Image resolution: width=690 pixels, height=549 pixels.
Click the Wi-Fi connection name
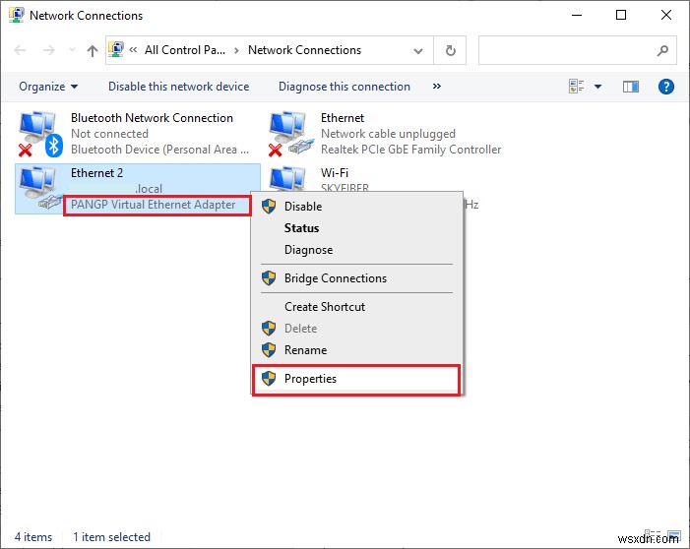(335, 173)
